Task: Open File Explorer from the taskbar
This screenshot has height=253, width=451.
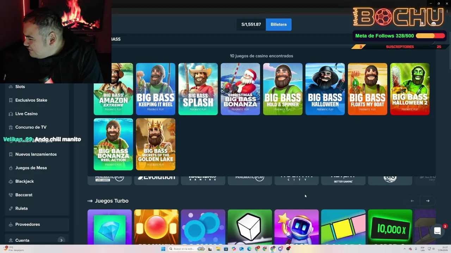Action: (218, 249)
